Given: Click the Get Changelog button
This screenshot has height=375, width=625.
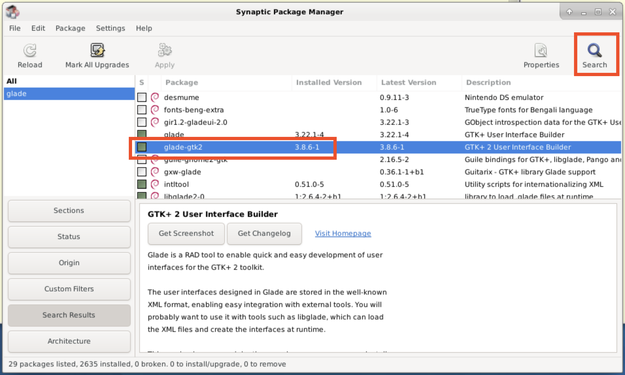Looking at the screenshot, I should 264,234.
